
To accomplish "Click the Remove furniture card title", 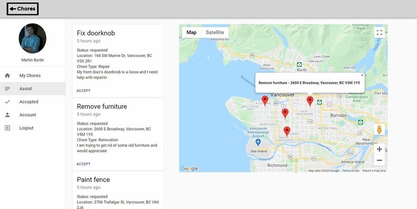I will pyautogui.click(x=102, y=107).
